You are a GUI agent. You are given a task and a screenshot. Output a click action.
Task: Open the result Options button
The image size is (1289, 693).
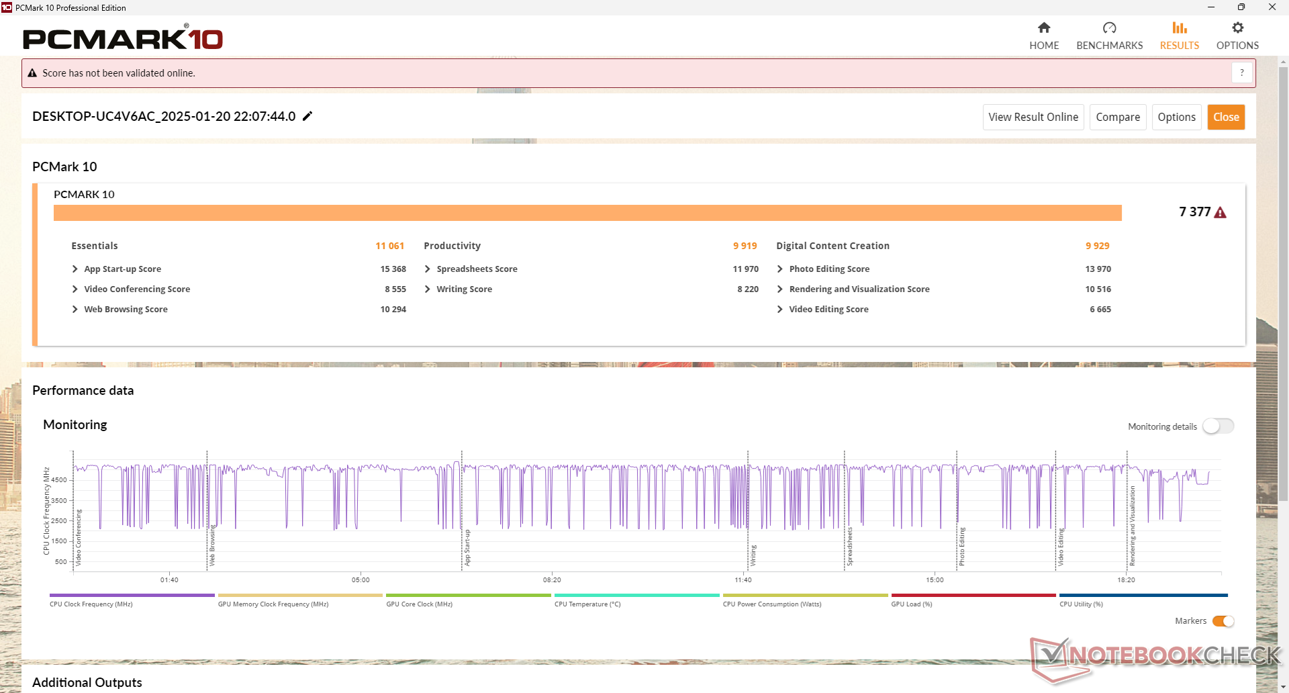coord(1176,117)
